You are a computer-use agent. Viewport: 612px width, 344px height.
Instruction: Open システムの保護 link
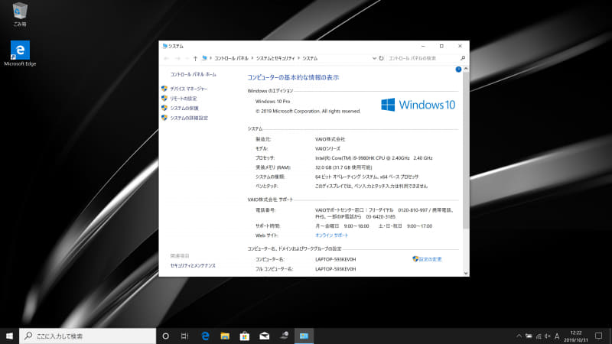(184, 109)
